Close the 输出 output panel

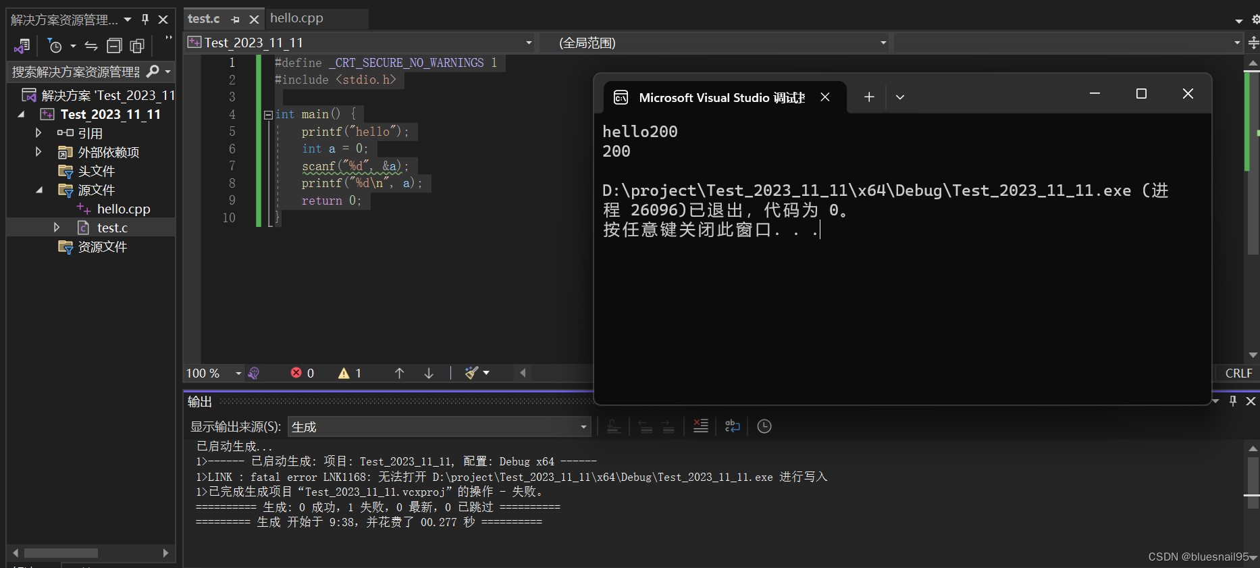click(x=1251, y=401)
